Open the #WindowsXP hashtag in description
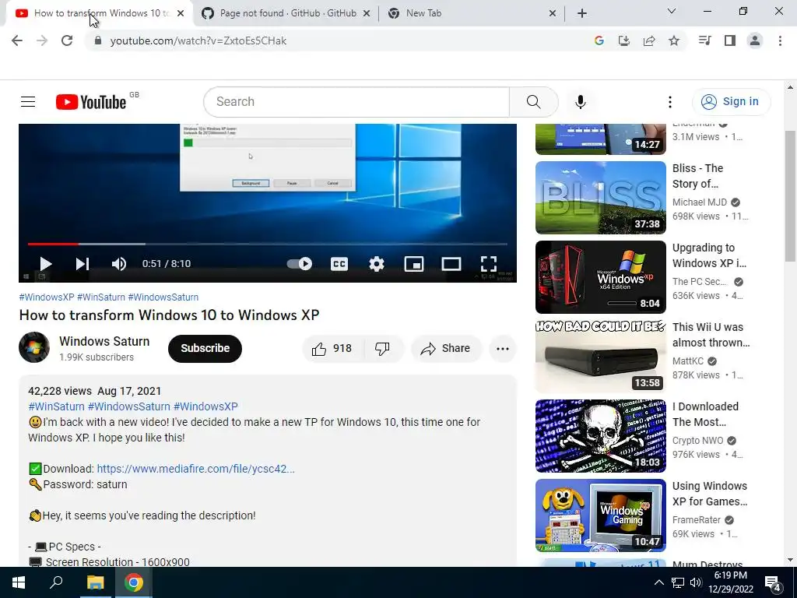This screenshot has height=598, width=797. click(x=205, y=406)
